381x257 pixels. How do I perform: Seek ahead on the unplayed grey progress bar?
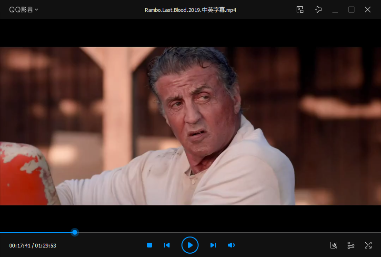(x=229, y=232)
